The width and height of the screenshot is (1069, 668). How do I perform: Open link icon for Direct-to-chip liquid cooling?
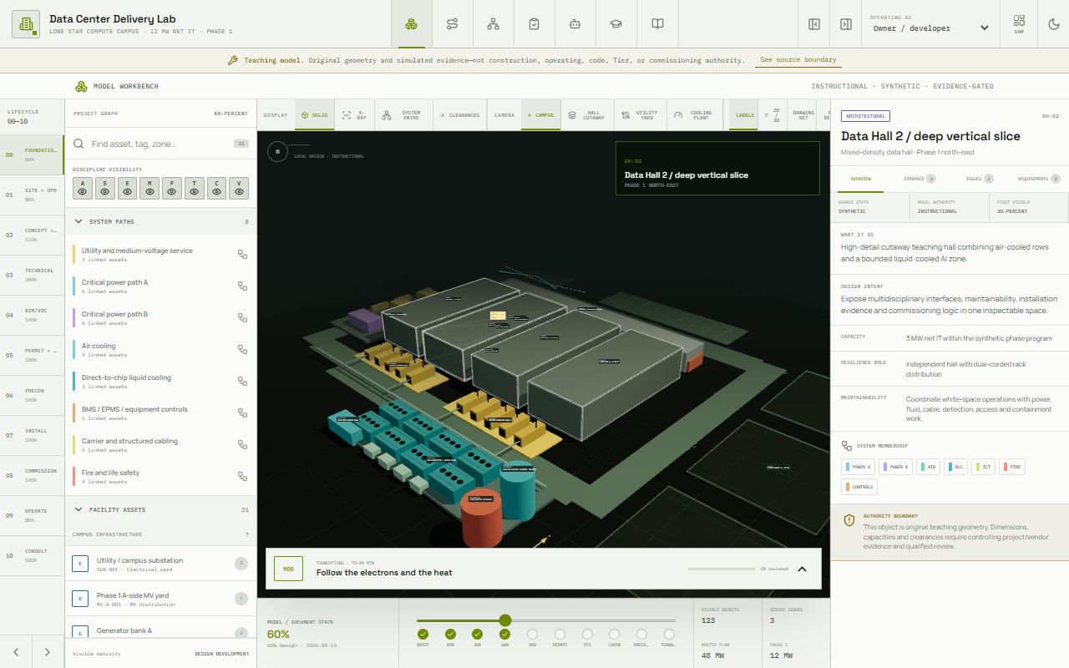(x=242, y=382)
